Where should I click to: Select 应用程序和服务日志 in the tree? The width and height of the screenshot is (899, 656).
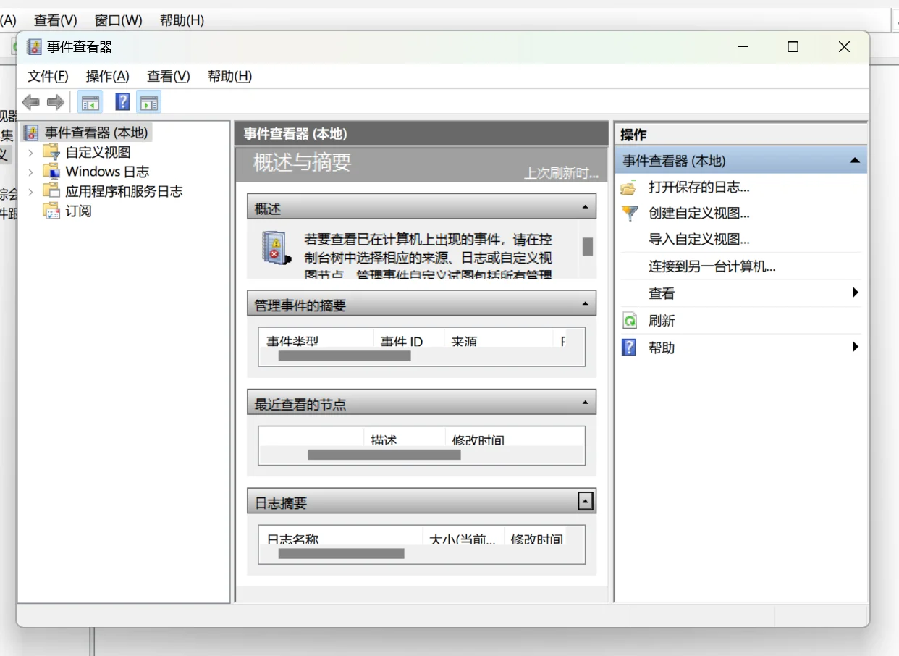coord(124,191)
